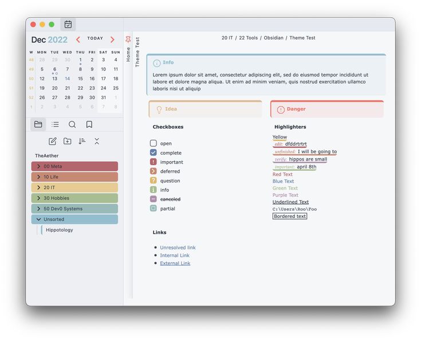Open the outline list icon tab

pyautogui.click(x=55, y=124)
